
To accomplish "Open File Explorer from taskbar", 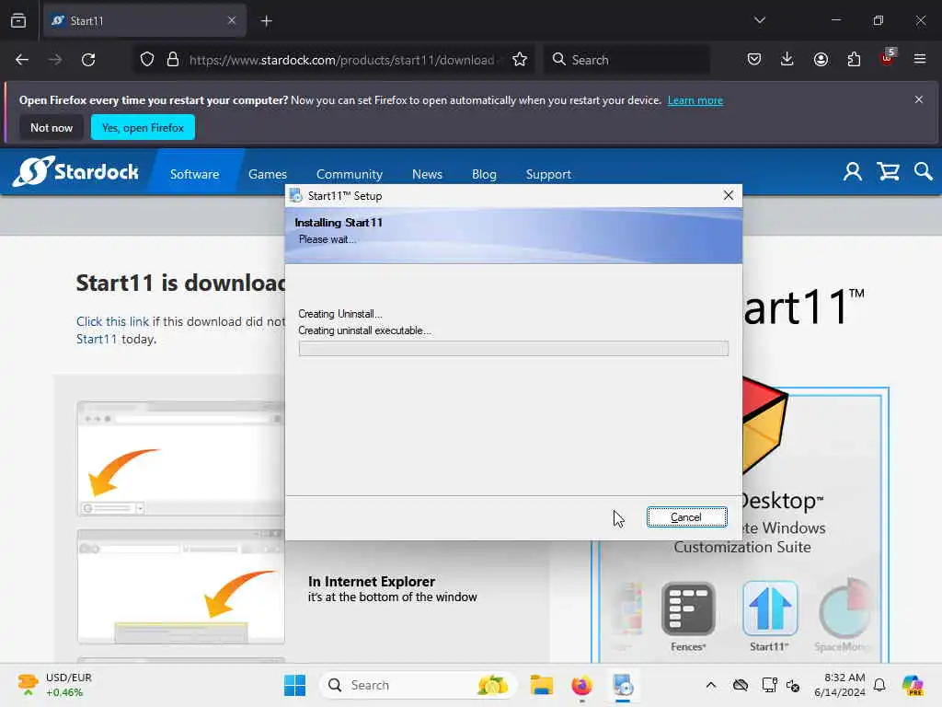I will pos(541,685).
